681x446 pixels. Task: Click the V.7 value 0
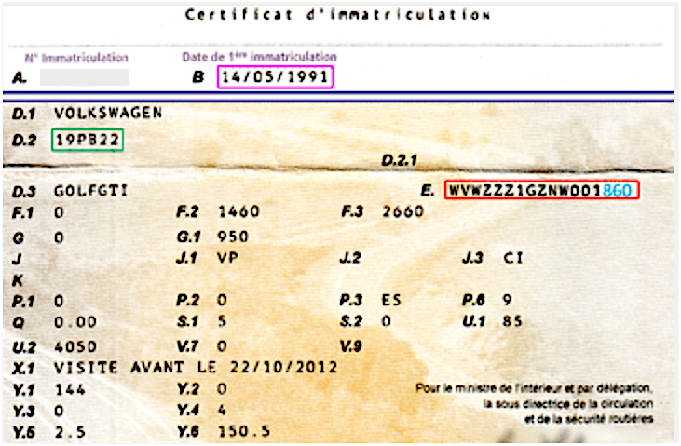[222, 346]
